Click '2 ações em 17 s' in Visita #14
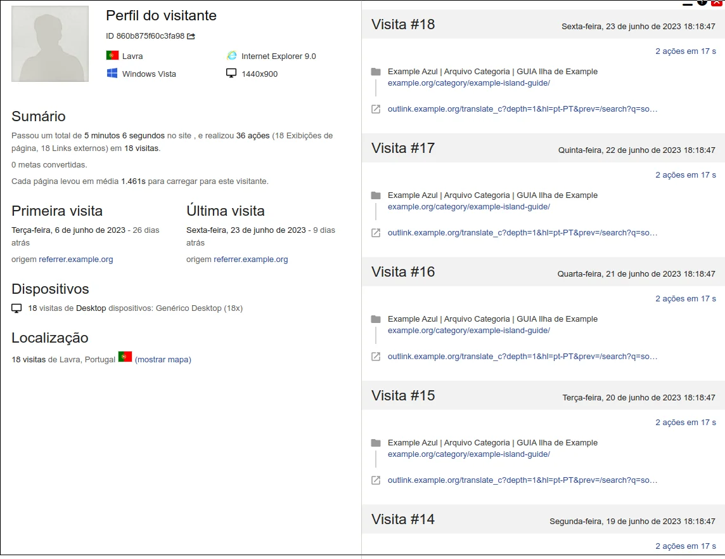 click(x=686, y=546)
